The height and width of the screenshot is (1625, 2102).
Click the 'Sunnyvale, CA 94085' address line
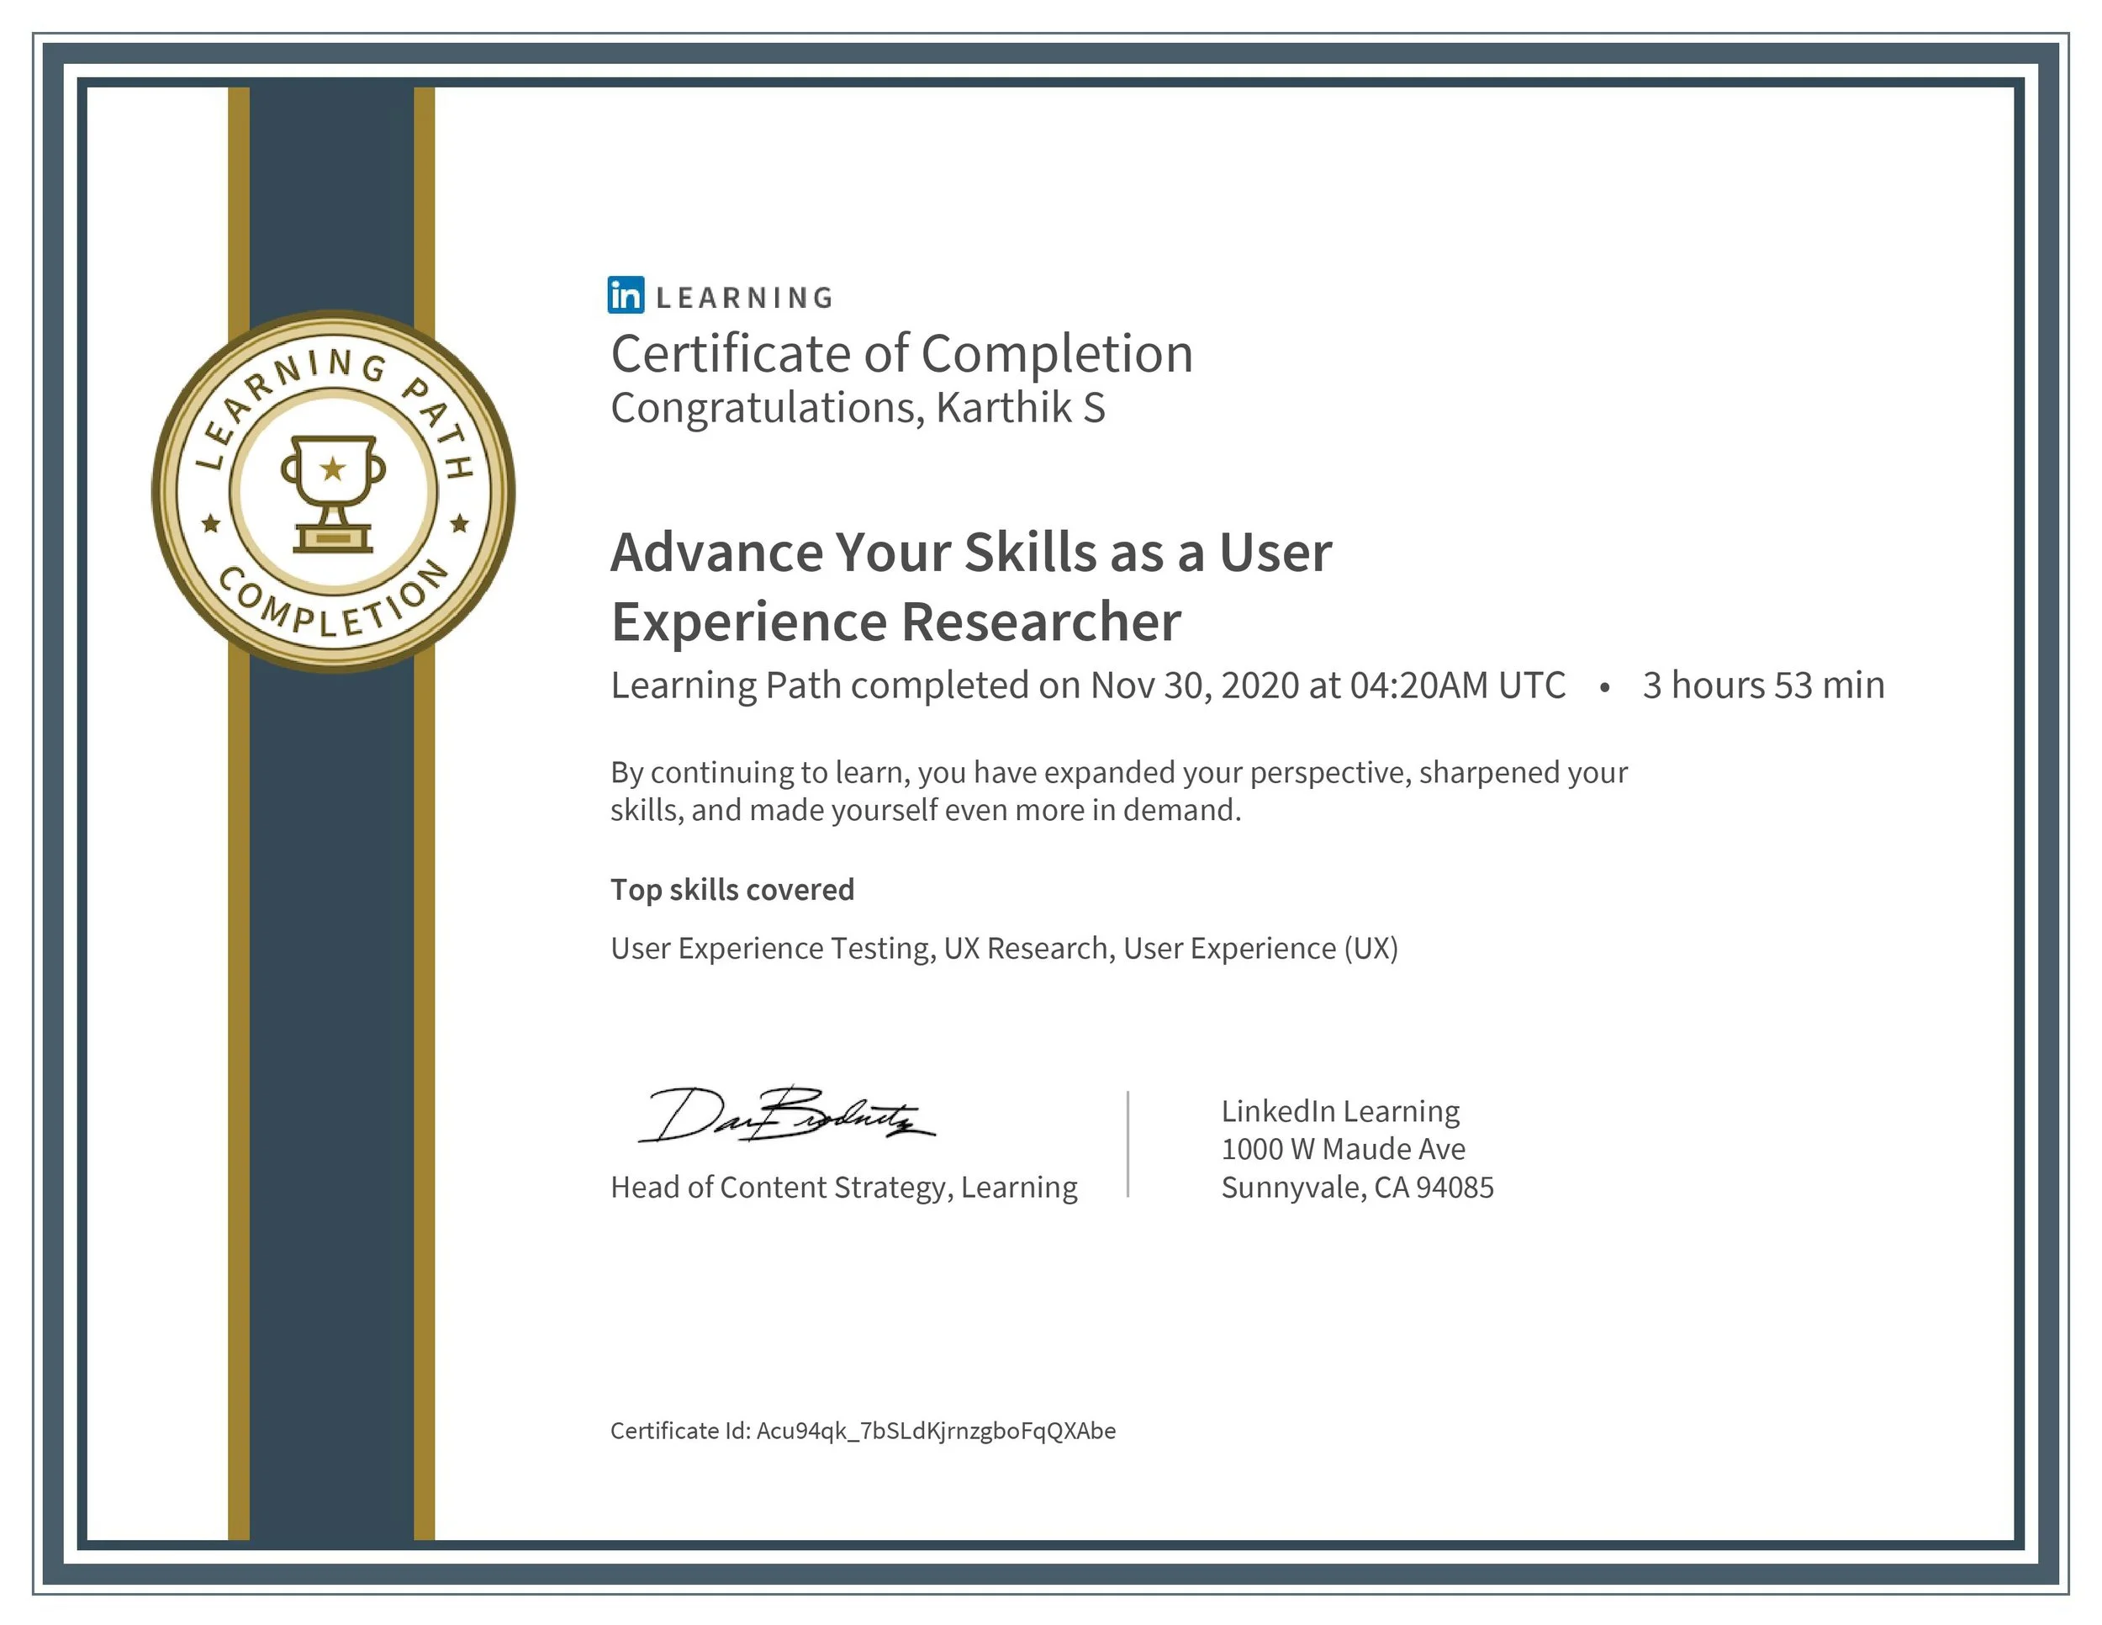(x=1356, y=1187)
